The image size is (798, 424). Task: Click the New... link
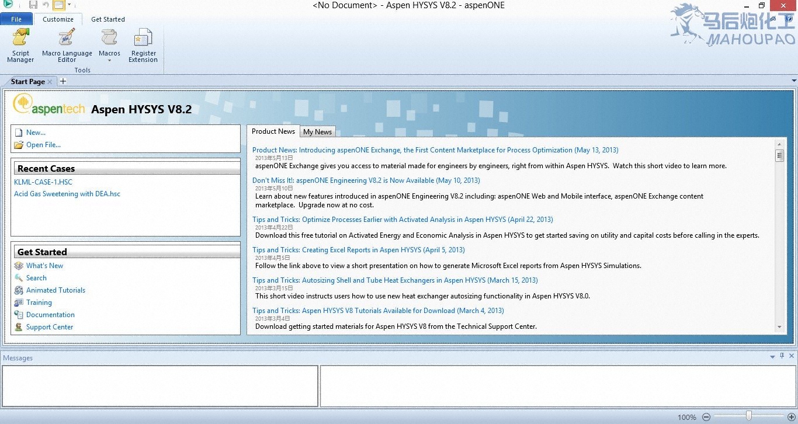(x=36, y=133)
